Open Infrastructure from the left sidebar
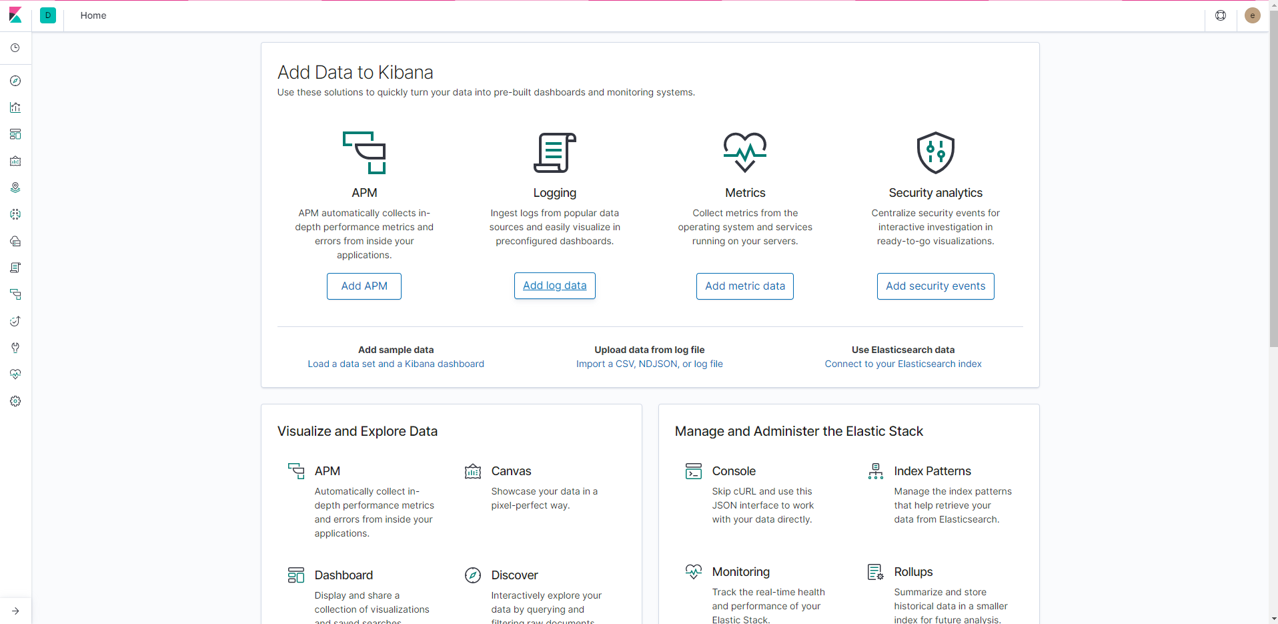Image resolution: width=1278 pixels, height=624 pixels. 15,241
